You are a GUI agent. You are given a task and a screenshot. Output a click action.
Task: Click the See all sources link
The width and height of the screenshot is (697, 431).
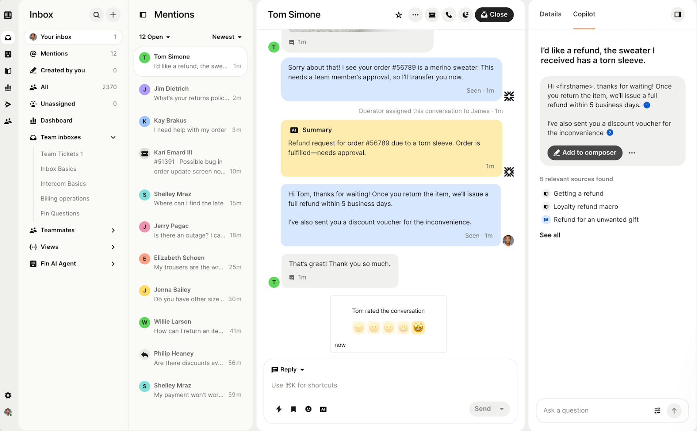coord(550,235)
